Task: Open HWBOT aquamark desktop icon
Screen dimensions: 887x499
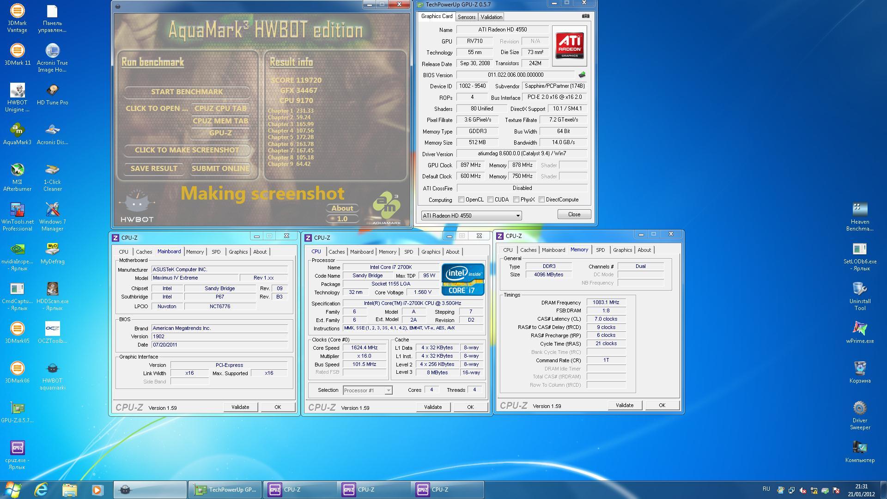Action: [52, 376]
